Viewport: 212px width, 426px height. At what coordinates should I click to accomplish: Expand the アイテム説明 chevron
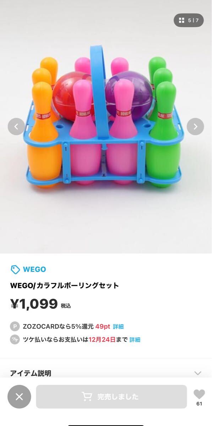coord(198,373)
